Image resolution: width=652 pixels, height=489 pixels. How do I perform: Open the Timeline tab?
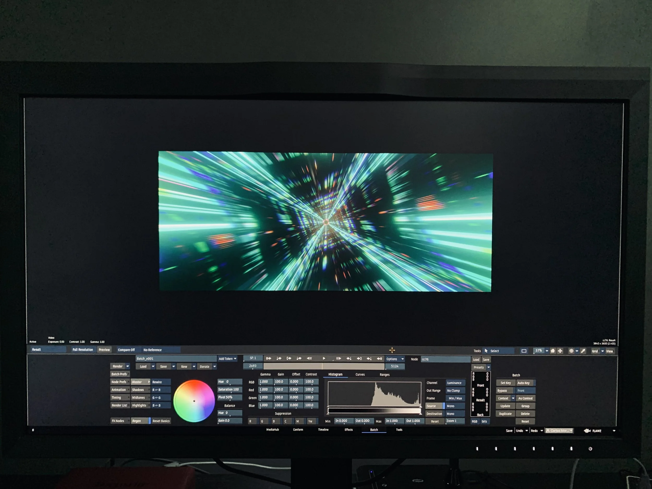pos(323,430)
